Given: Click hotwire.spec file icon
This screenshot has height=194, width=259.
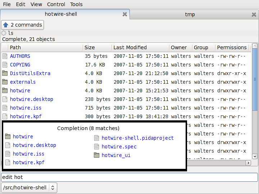Looking at the screenshot, I should (97, 147).
